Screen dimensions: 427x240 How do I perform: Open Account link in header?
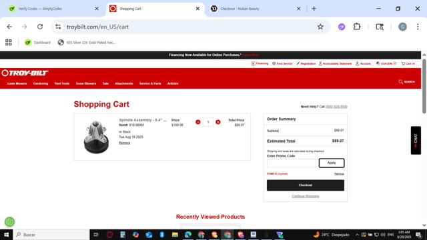(363, 63)
